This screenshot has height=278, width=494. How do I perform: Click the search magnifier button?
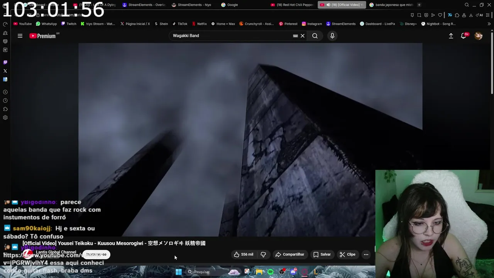click(315, 36)
